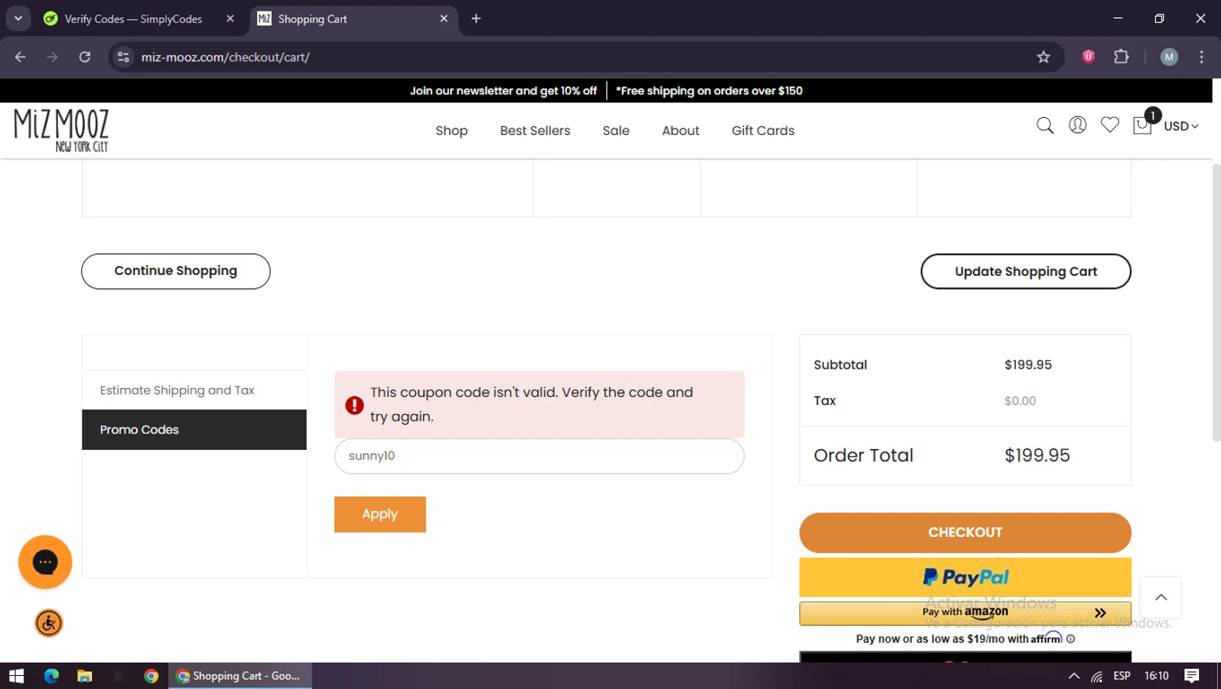Viewport: 1221px width, 689px height.
Task: Close the Shopping Cart tab
Action: [x=444, y=19]
